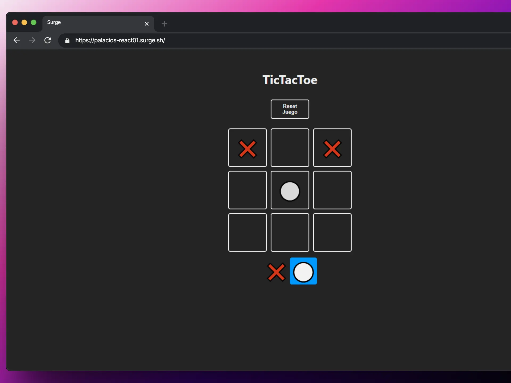Click the empty middle-right board cell
The image size is (511, 383).
[332, 190]
